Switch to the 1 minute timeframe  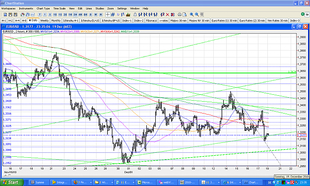point(45,14)
